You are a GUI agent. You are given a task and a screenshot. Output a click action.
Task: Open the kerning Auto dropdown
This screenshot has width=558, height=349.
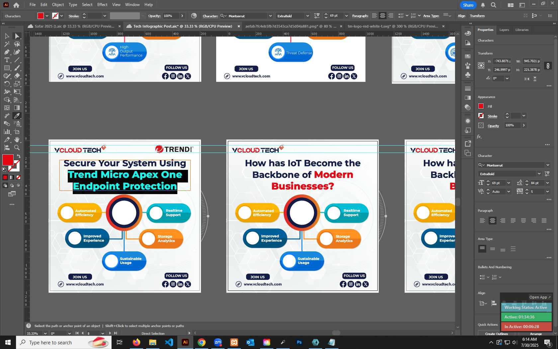(x=509, y=191)
